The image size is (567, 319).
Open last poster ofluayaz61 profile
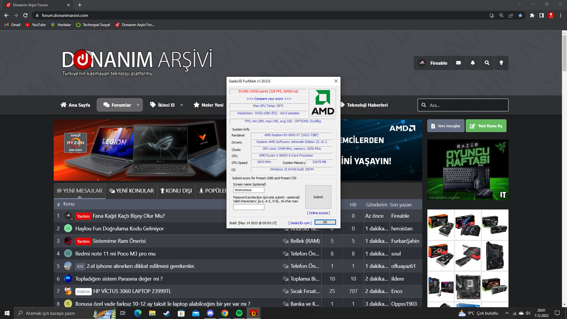coord(403,266)
